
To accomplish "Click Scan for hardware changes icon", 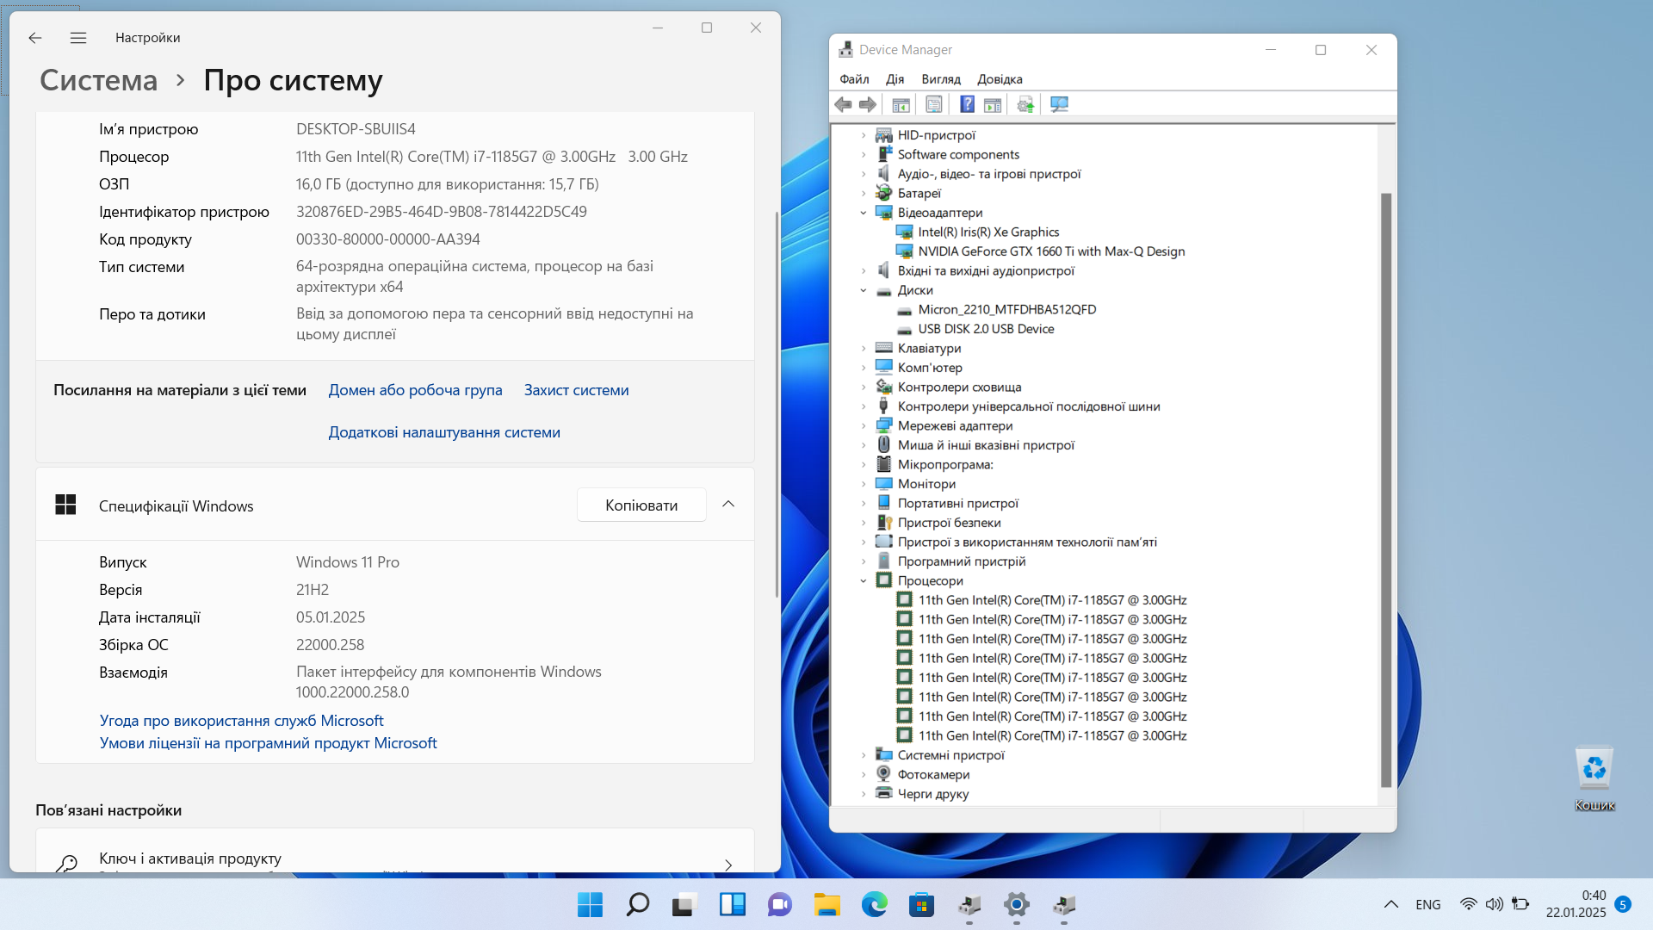I will 1059,104.
